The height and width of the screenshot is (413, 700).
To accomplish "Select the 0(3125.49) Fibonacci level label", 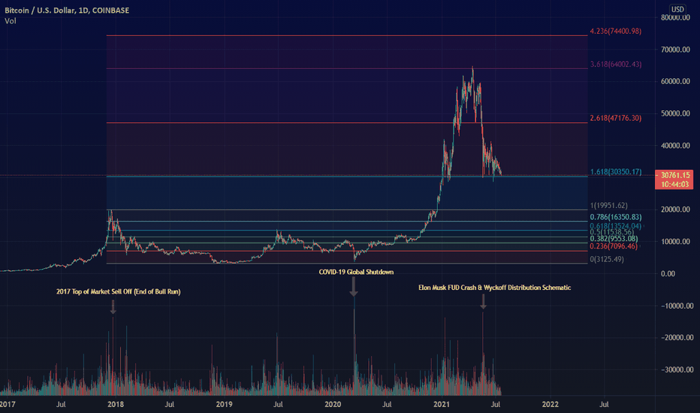I will pos(607,259).
